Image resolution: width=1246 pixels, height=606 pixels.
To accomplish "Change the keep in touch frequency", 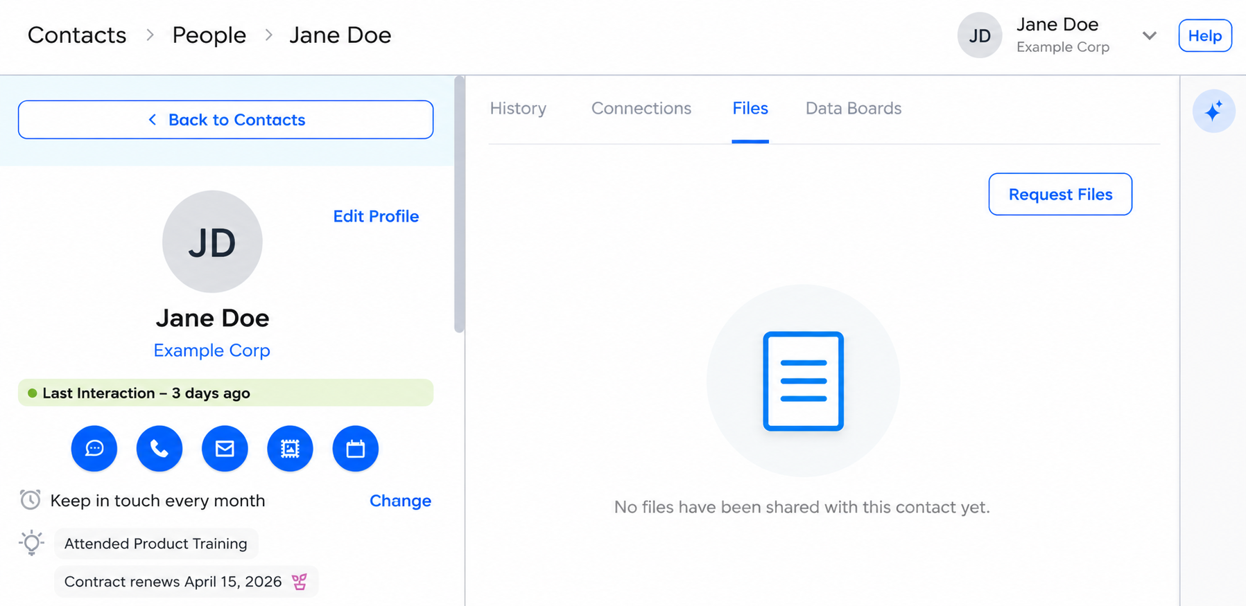I will point(400,501).
